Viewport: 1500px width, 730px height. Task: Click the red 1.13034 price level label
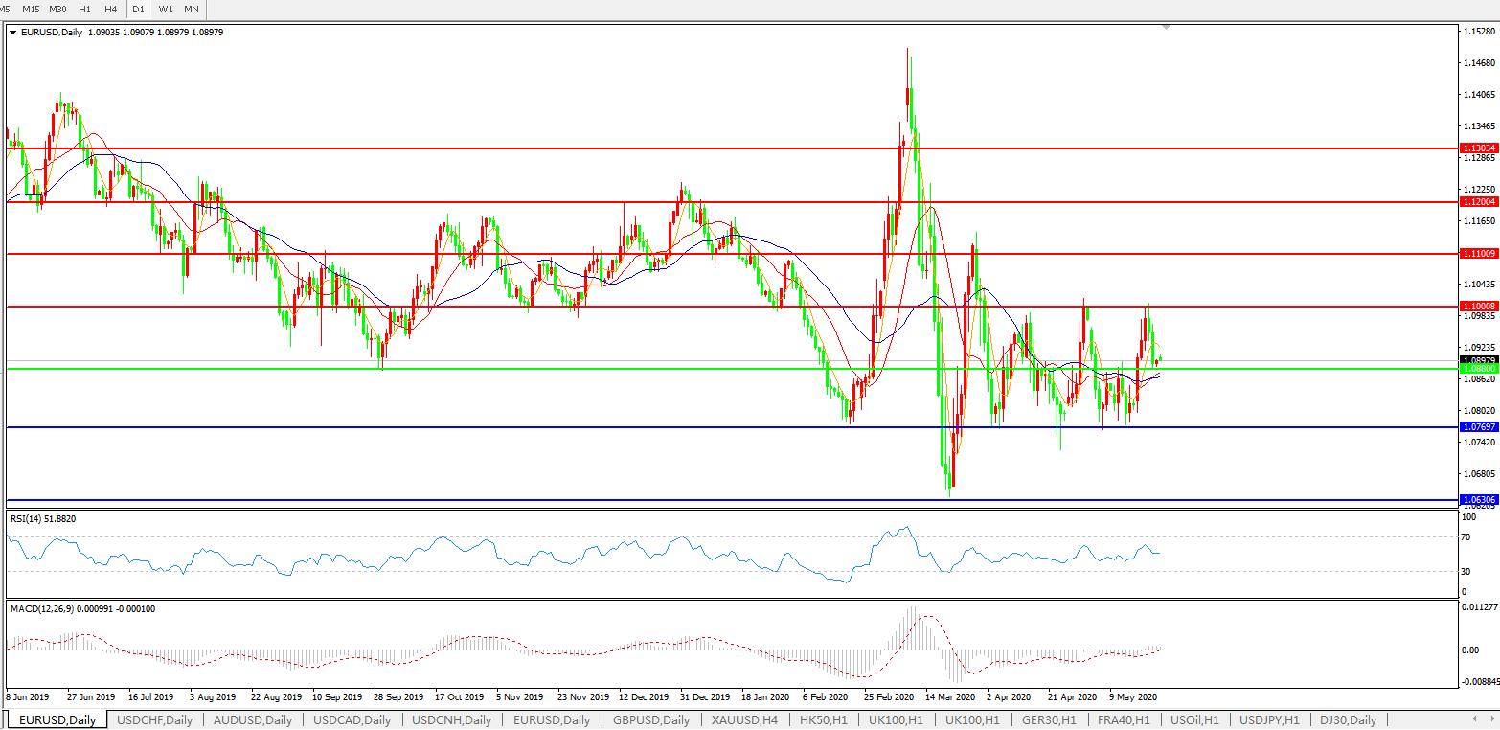point(1477,148)
